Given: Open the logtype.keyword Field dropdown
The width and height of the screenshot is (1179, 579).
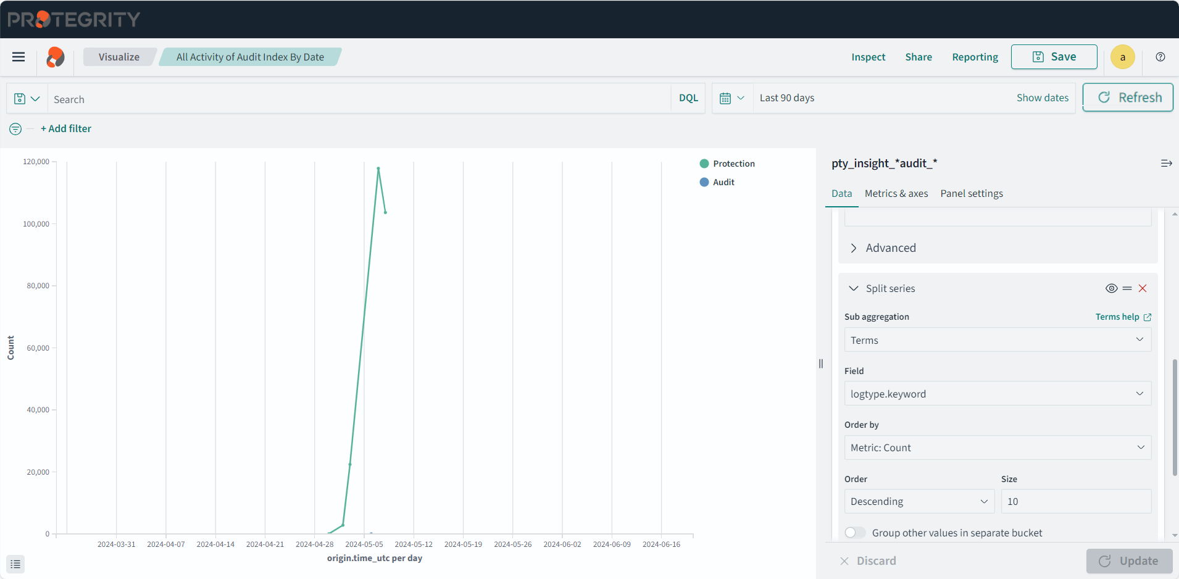Looking at the screenshot, I should click(x=997, y=394).
